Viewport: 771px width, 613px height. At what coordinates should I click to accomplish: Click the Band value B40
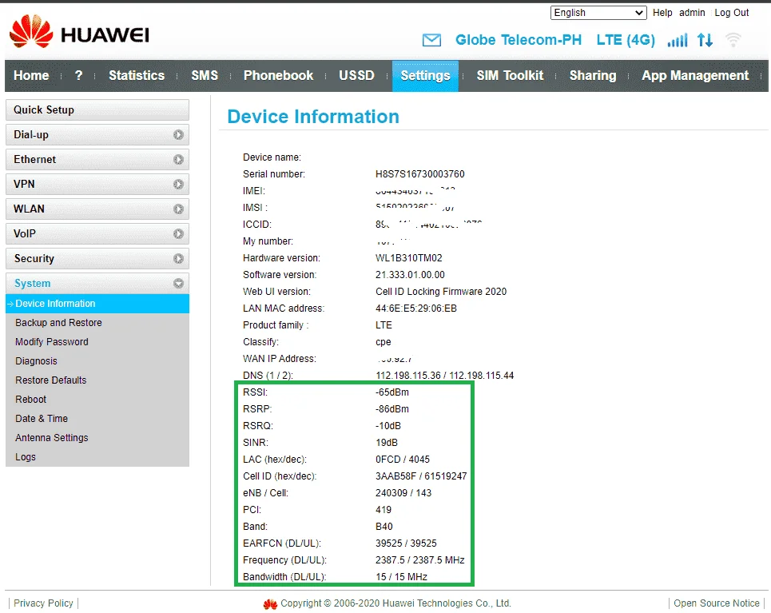[x=384, y=527]
